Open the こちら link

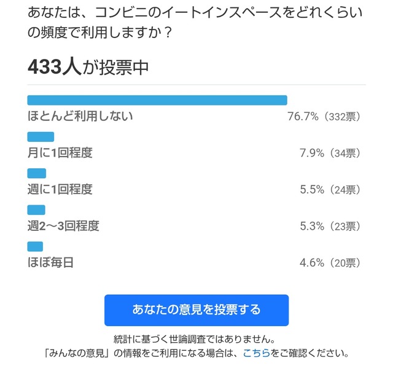(x=257, y=353)
